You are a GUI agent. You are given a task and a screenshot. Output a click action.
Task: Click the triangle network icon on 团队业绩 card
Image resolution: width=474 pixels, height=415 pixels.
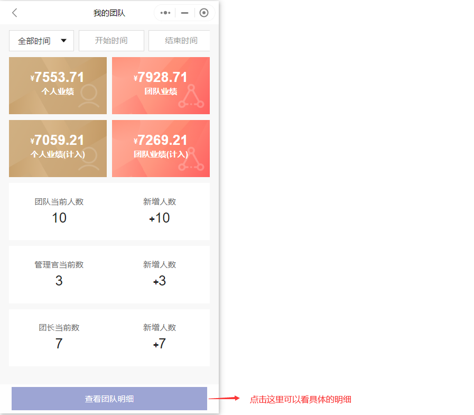tap(191, 96)
